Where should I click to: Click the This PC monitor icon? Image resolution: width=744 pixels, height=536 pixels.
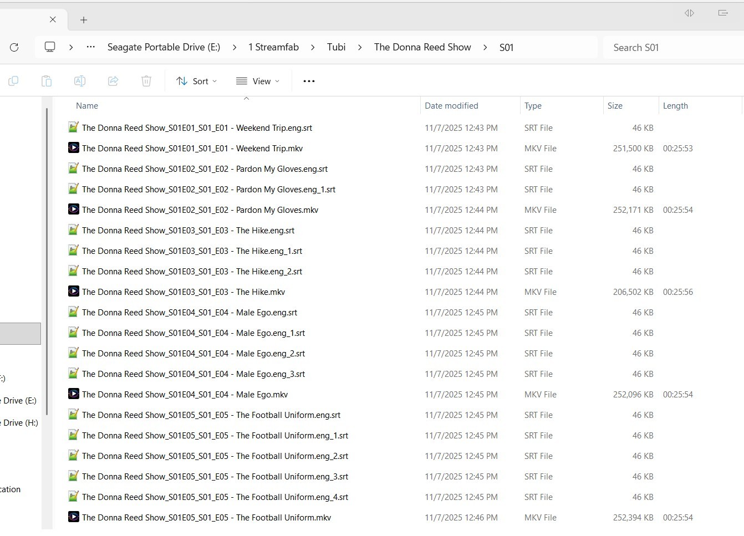pyautogui.click(x=50, y=47)
